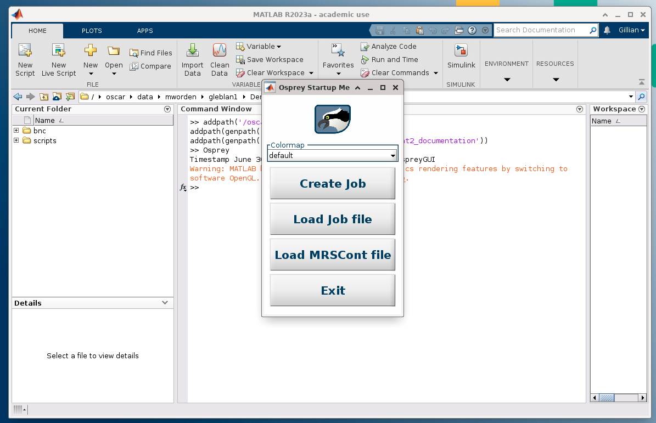Collapse the Details panel chevron

pyautogui.click(x=165, y=303)
